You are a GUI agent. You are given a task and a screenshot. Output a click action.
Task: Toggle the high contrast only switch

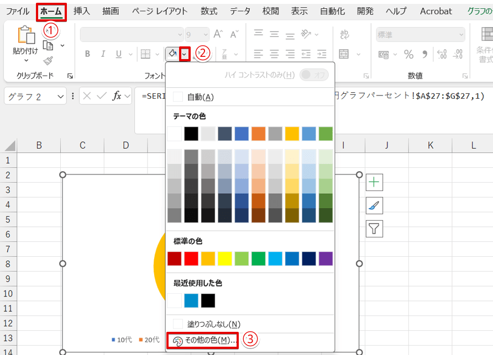pos(313,75)
